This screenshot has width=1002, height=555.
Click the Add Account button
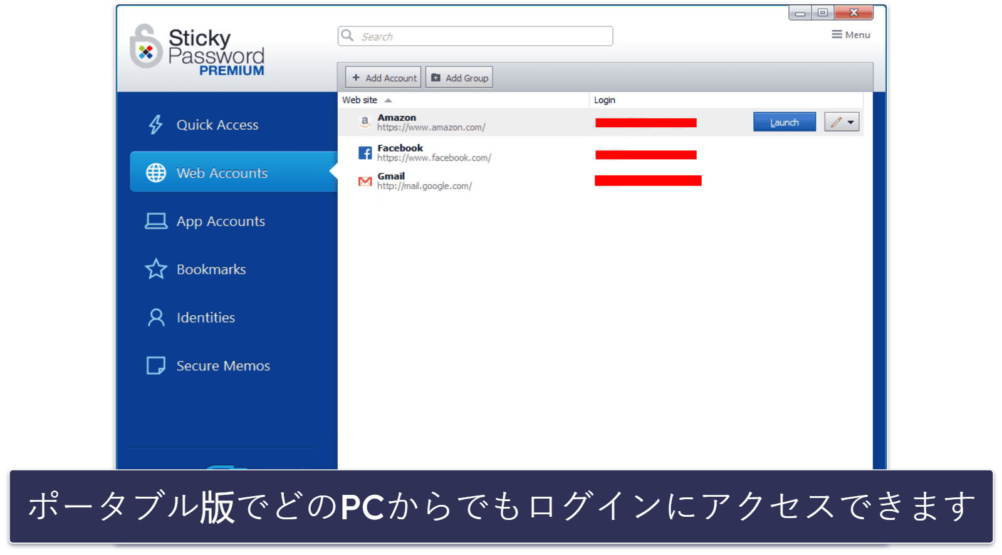coord(384,78)
